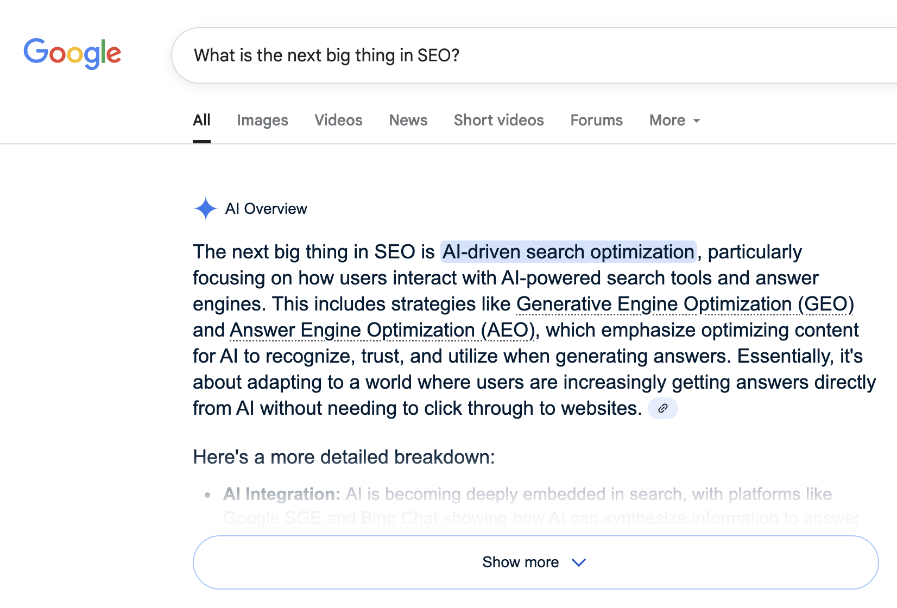Open the News results tab
Screen dimensions: 897x608
(x=408, y=120)
